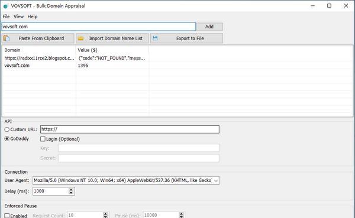Click the NOT_FOUND value cell
The height and width of the screenshot is (218, 355).
112,58
